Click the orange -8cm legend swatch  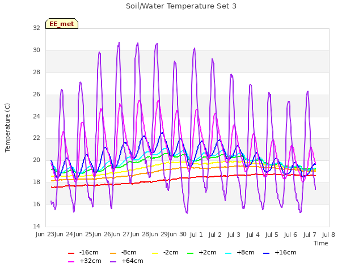tap(113, 253)
